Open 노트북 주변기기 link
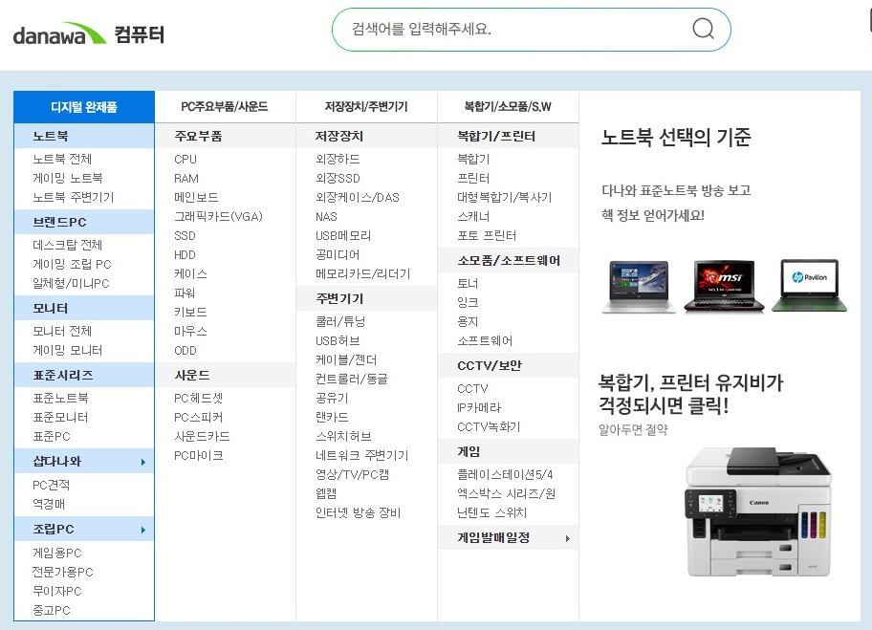Screen dimensions: 872x630 [74, 197]
